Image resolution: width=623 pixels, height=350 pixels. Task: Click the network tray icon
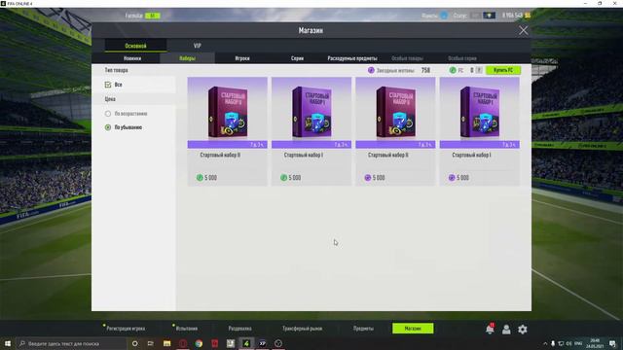561,343
